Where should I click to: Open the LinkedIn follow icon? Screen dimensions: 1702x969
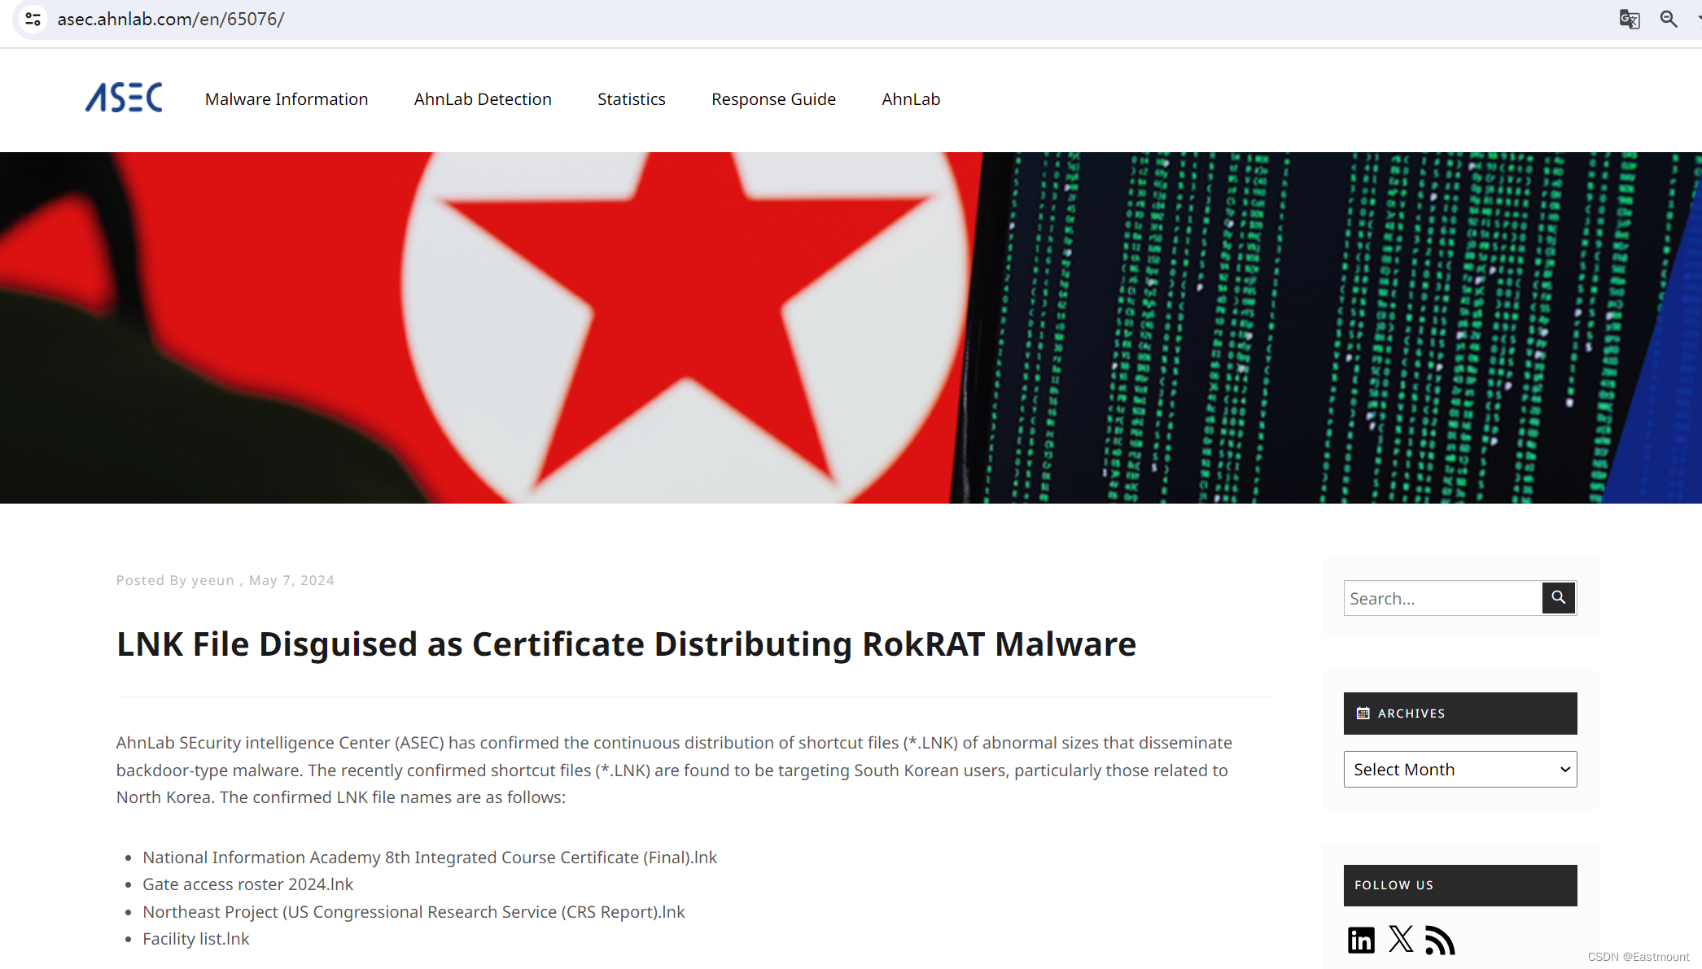(x=1361, y=940)
